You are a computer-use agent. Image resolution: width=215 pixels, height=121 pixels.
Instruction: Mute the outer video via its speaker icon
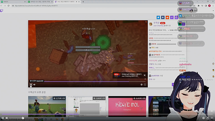pos(7,118)
